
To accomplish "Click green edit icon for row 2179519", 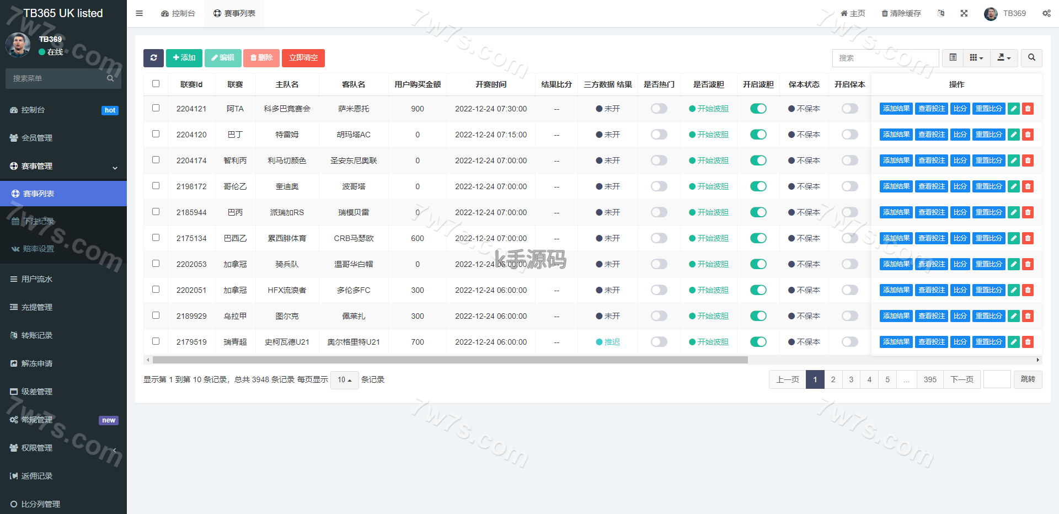I will [1014, 342].
